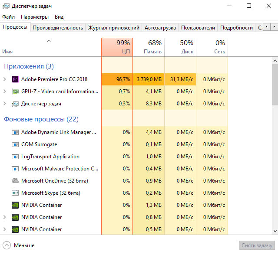Toggle sort order with the arrow above Имя
The width and height of the screenshot is (278, 255).
[49, 41]
